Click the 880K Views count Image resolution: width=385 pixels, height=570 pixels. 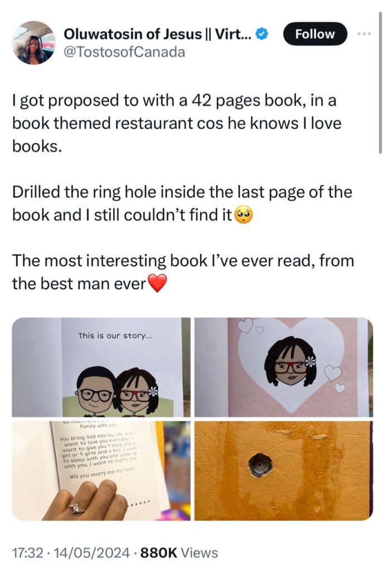click(179, 553)
